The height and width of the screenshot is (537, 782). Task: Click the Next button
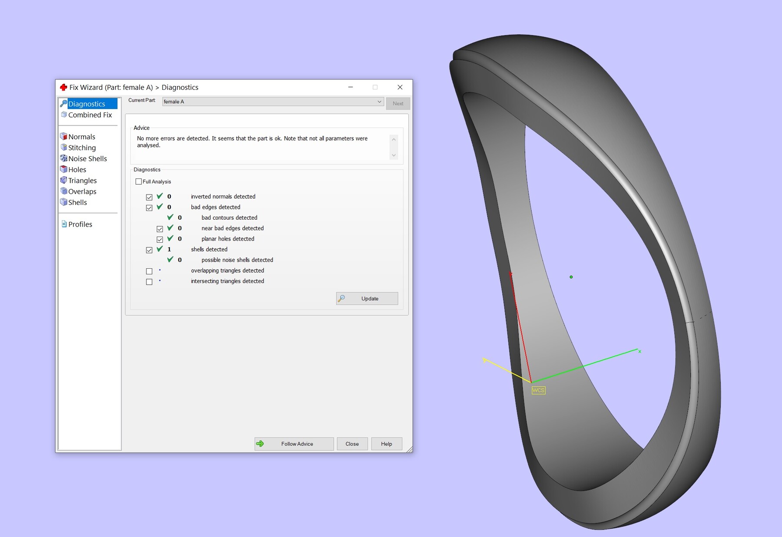[398, 103]
